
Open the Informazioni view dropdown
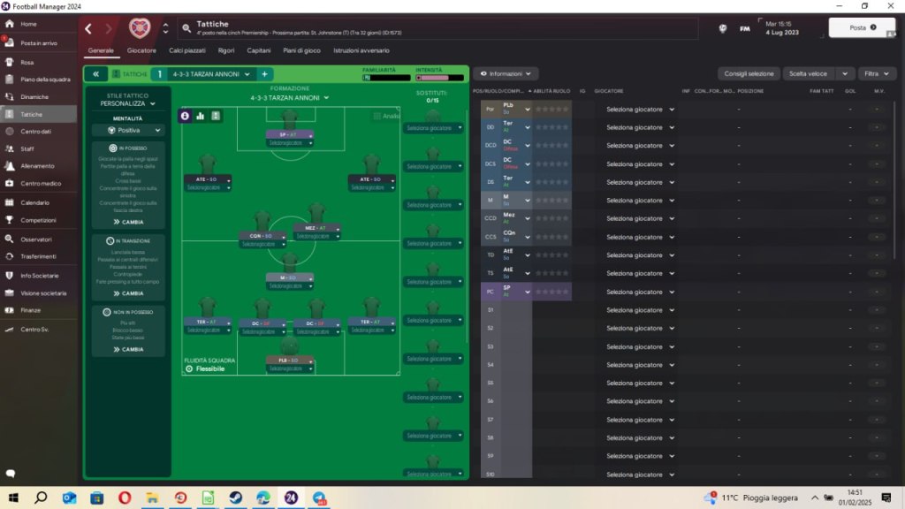pyautogui.click(x=506, y=74)
